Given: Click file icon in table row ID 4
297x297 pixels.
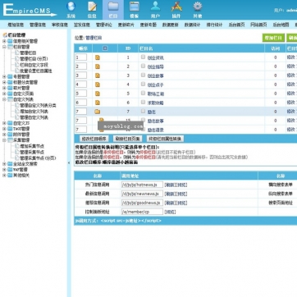Looking at the screenshot, I should click(x=98, y=85).
